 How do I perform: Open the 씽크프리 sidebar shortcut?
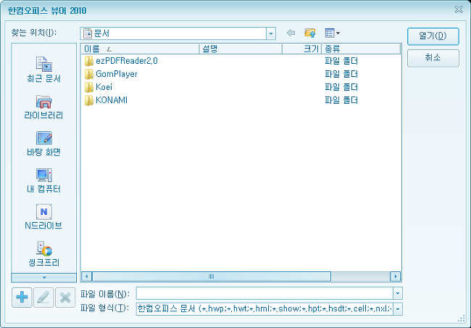click(44, 254)
